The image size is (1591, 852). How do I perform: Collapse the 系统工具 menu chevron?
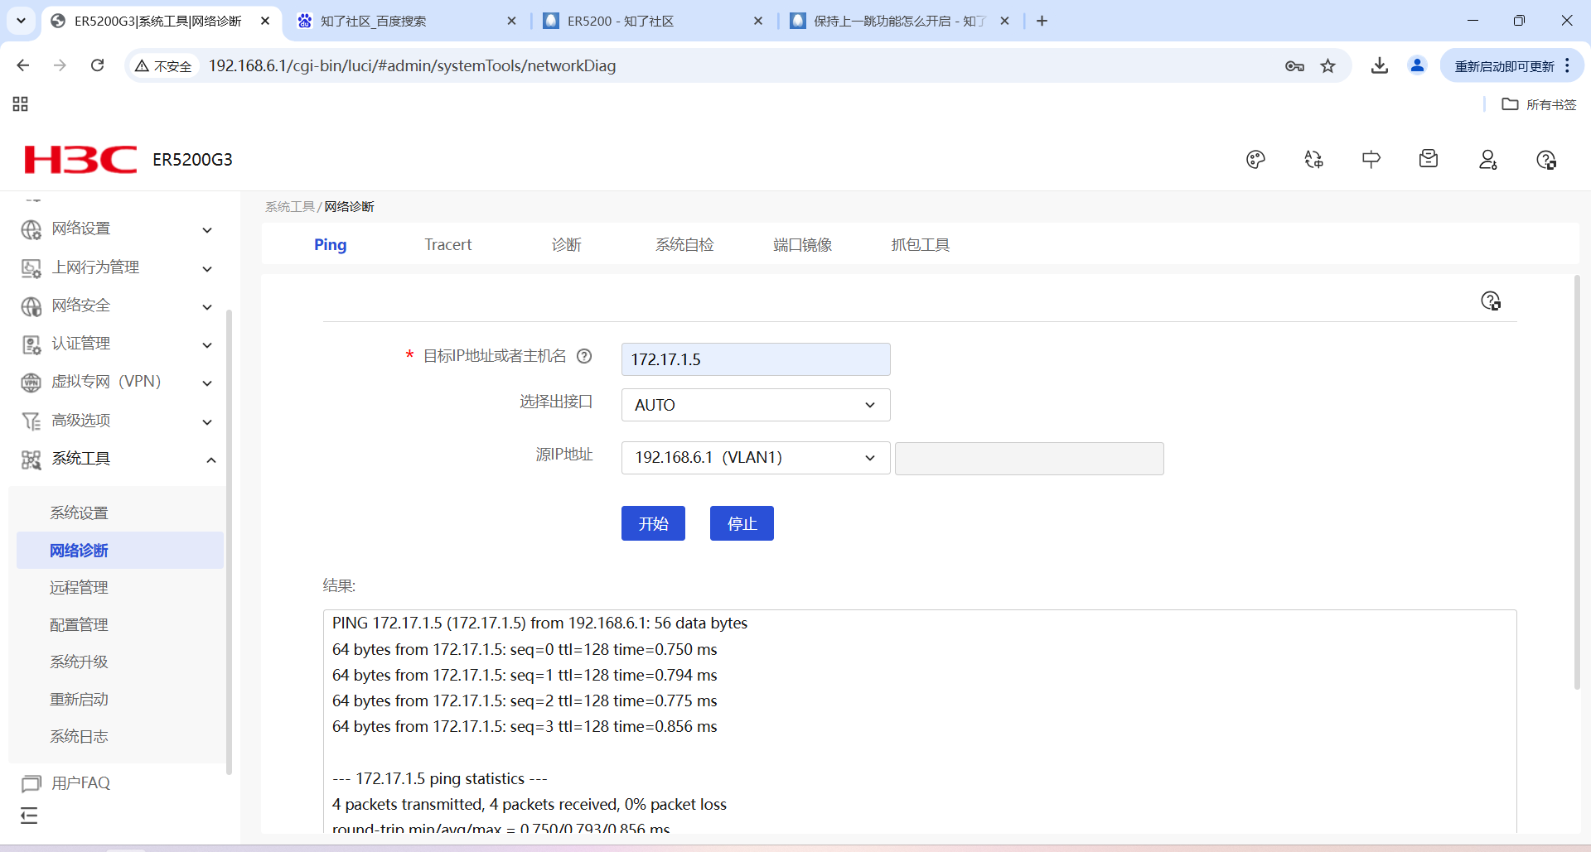click(211, 460)
